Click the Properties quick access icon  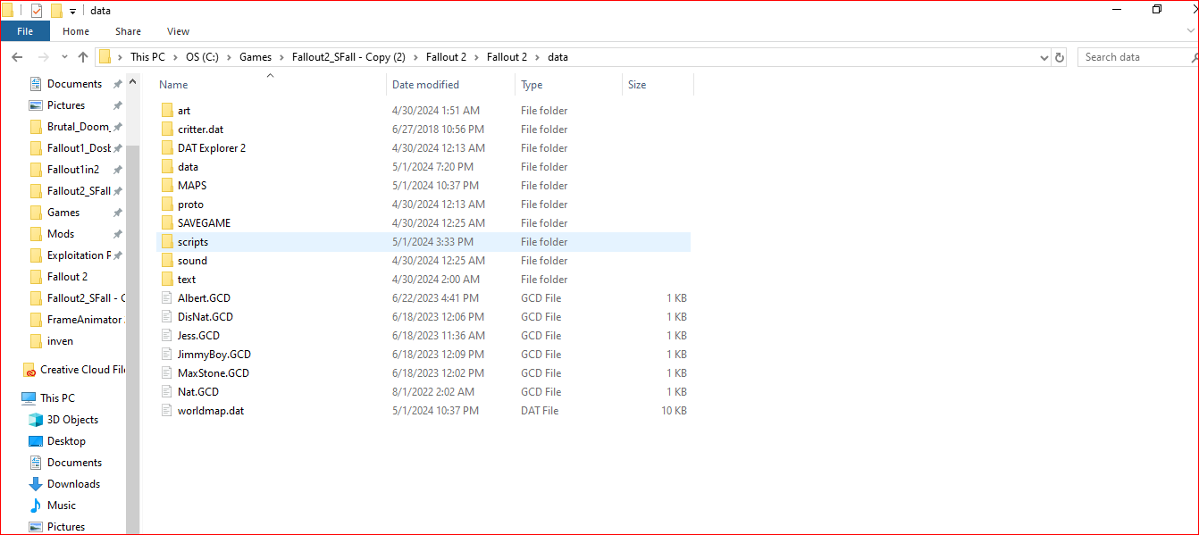click(37, 11)
